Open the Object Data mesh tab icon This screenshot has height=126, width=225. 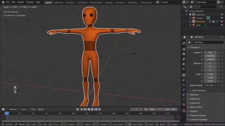click(184, 99)
